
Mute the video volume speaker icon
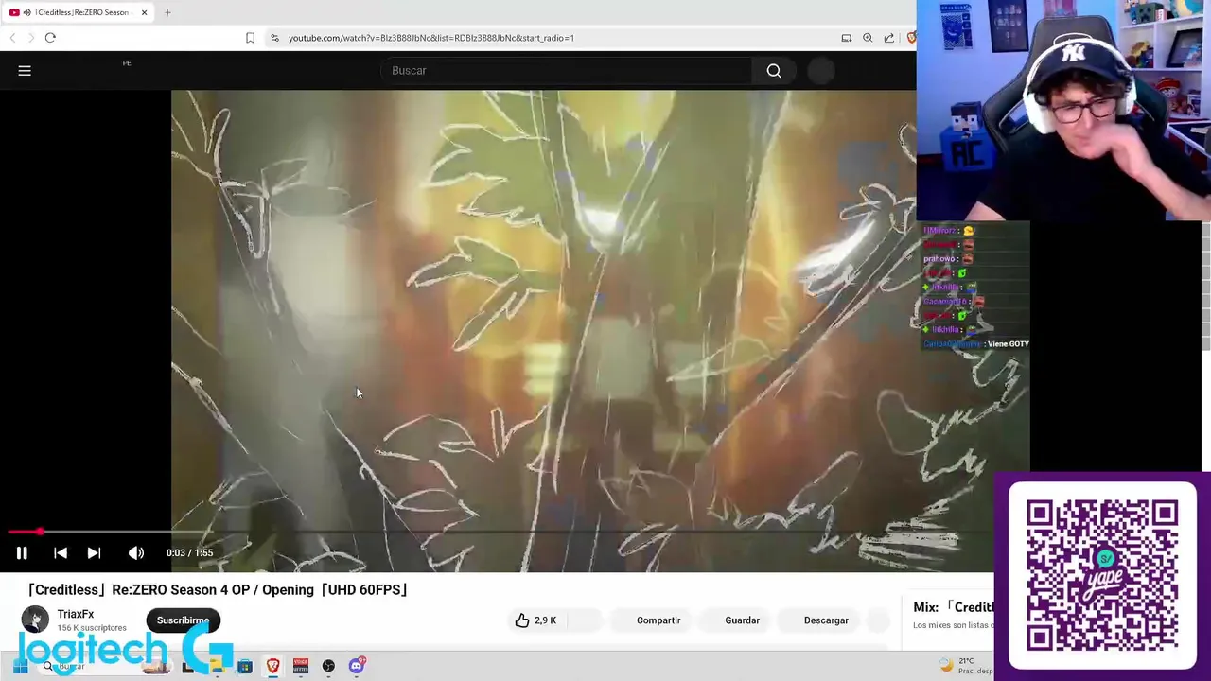click(x=136, y=553)
